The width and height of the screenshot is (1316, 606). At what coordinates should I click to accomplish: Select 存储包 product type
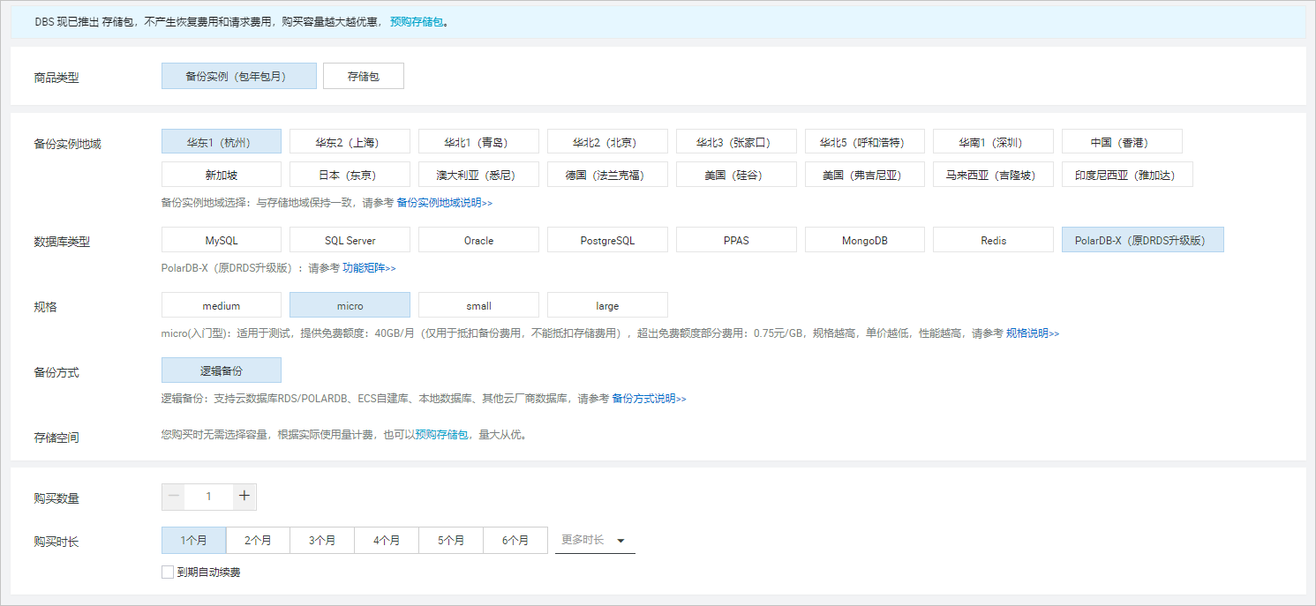click(x=364, y=77)
